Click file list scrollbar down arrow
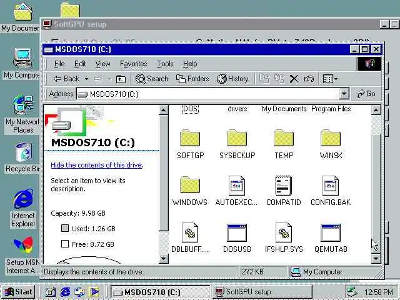400x300 pixels. [376, 258]
